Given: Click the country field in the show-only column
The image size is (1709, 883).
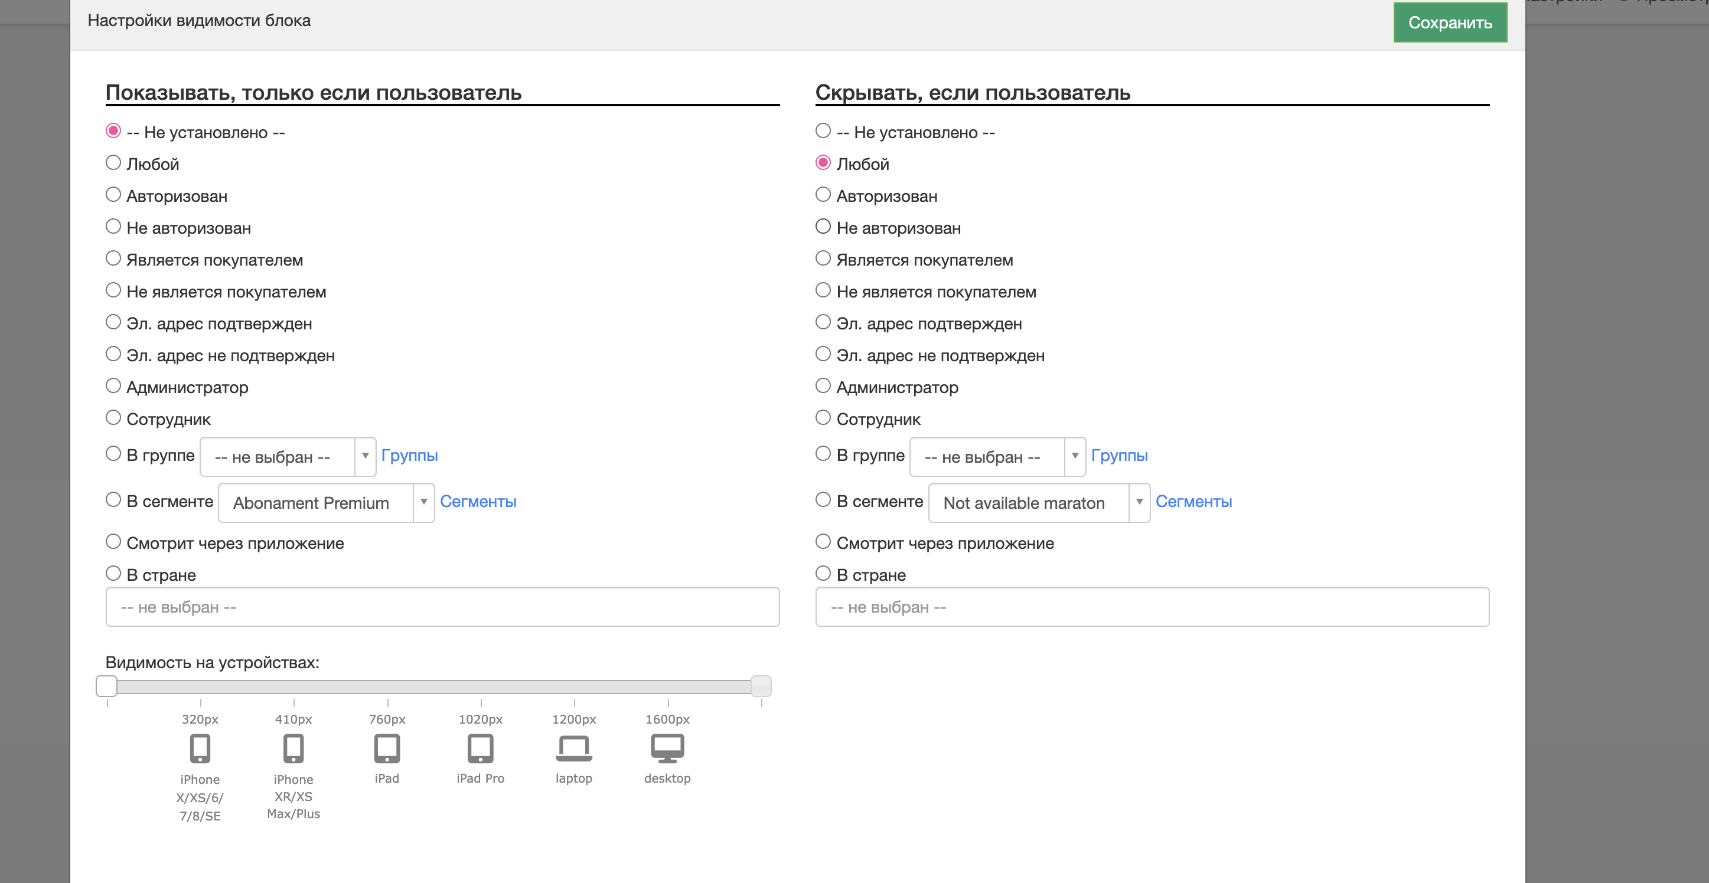Looking at the screenshot, I should (x=442, y=607).
